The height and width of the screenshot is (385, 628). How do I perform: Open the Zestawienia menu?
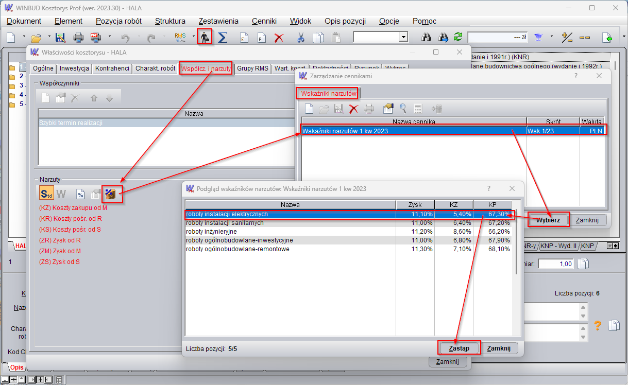pos(218,21)
